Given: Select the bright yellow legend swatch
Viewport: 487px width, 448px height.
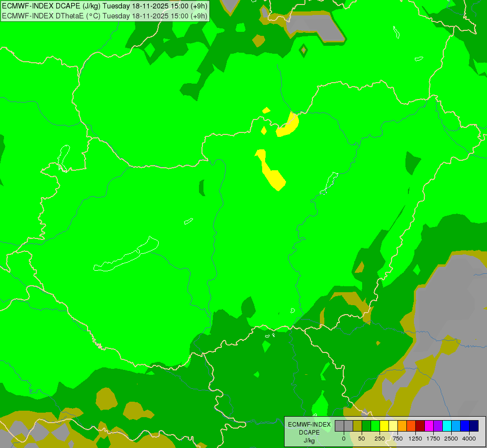Looking at the screenshot, I should tap(384, 426).
